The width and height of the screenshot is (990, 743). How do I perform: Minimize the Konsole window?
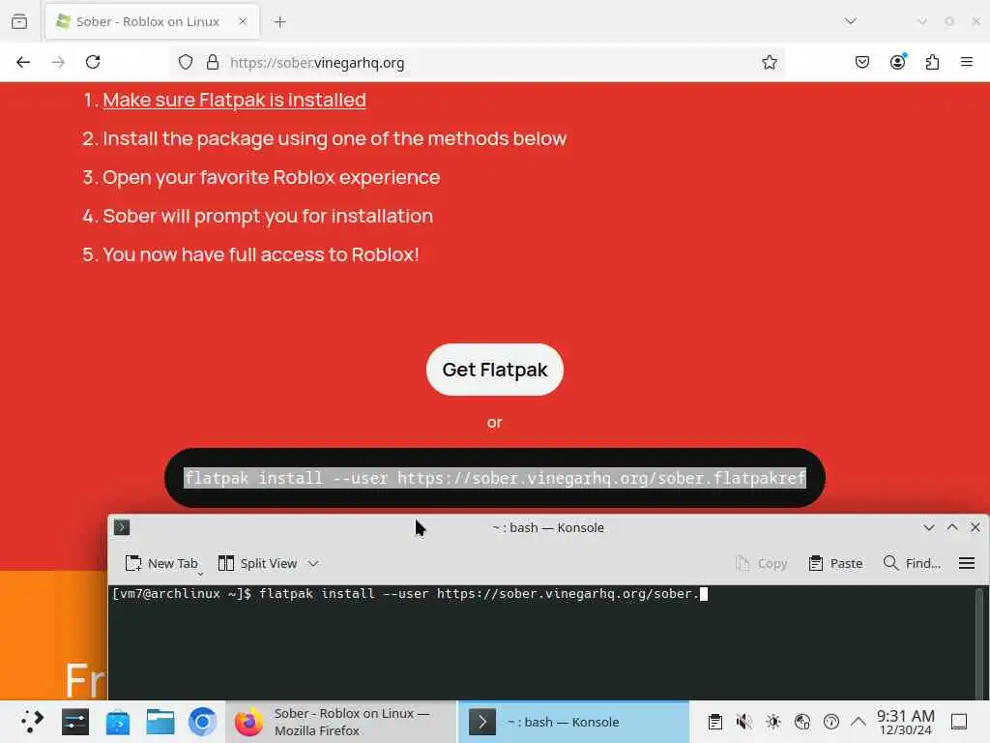929,527
